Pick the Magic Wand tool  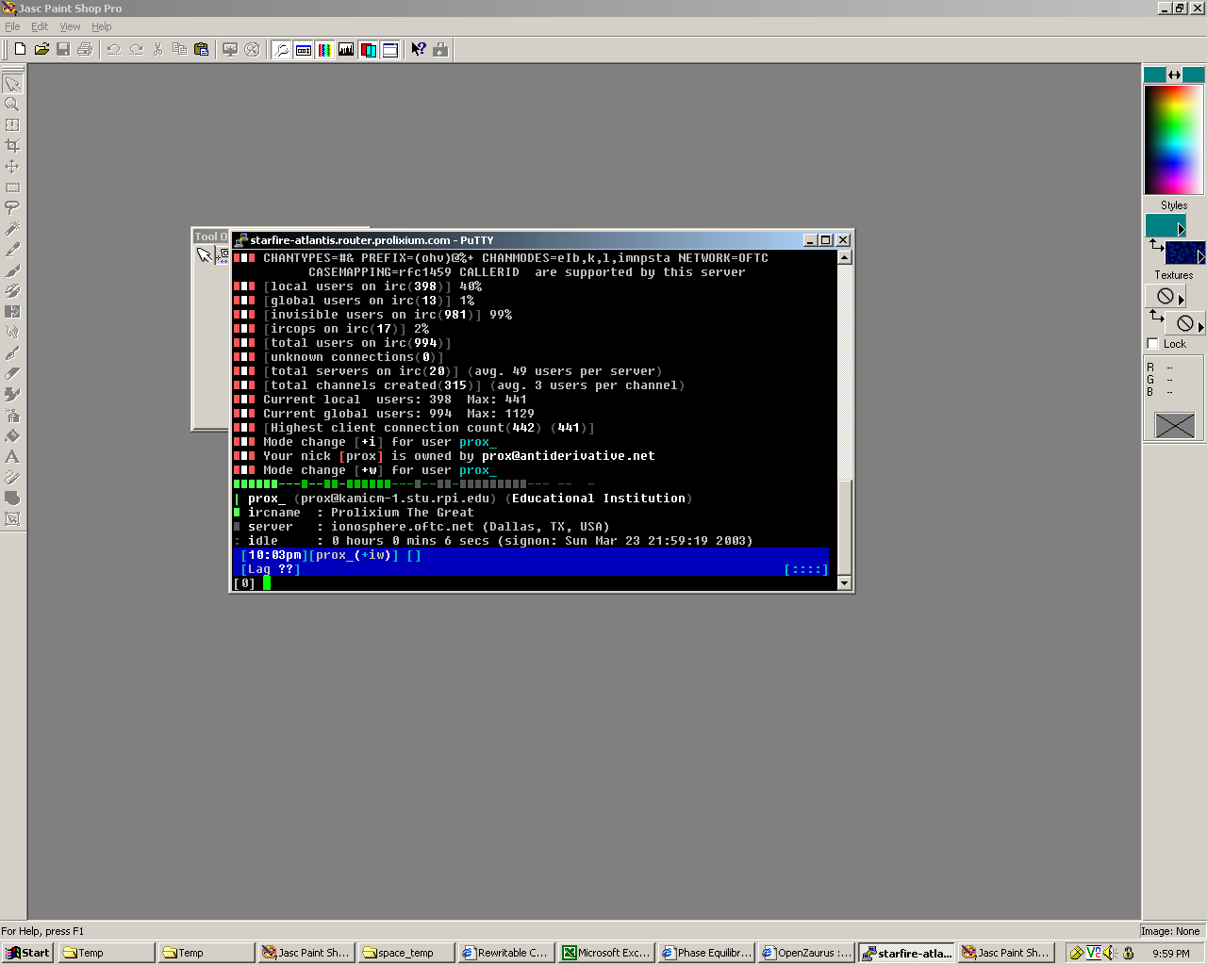12,229
